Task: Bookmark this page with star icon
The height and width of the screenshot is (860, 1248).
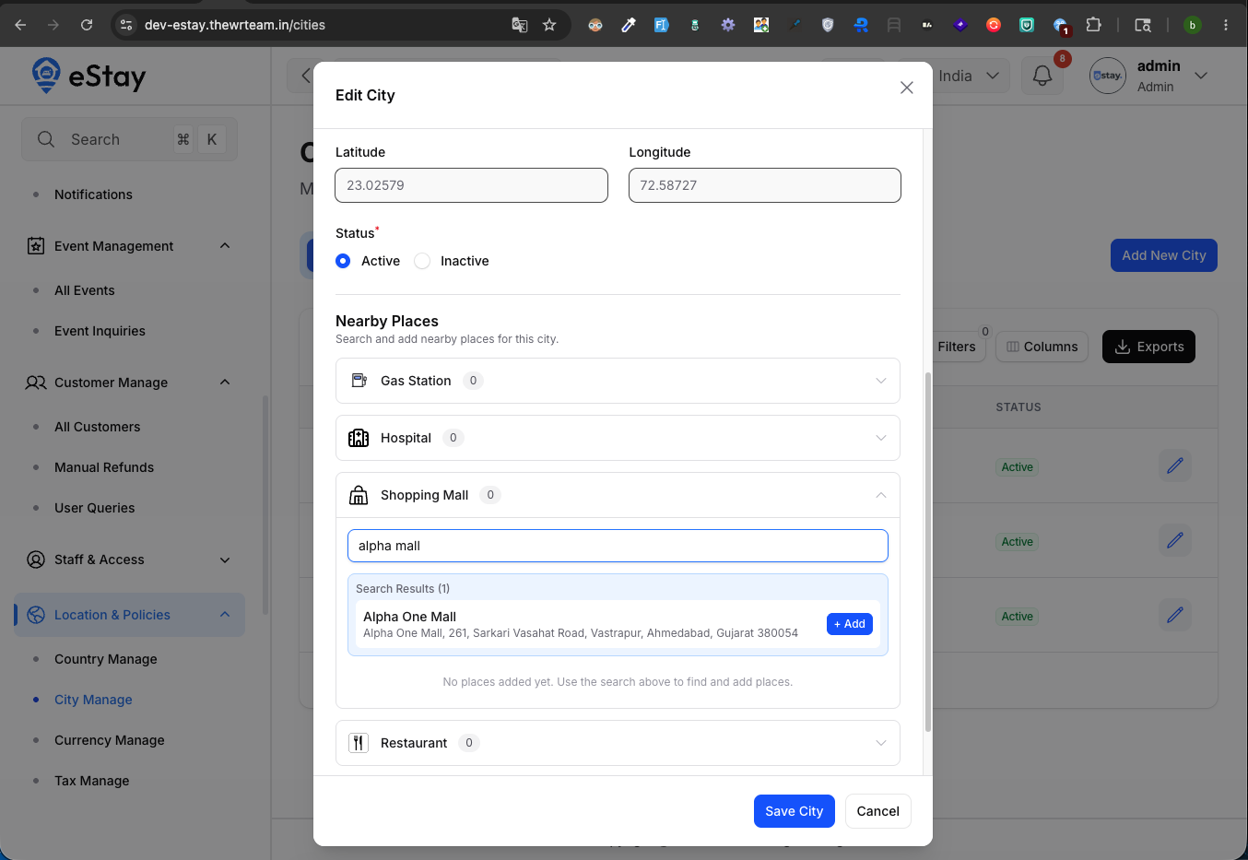Action: [549, 25]
